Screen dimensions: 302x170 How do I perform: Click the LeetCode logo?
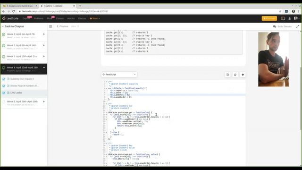pos(10,18)
